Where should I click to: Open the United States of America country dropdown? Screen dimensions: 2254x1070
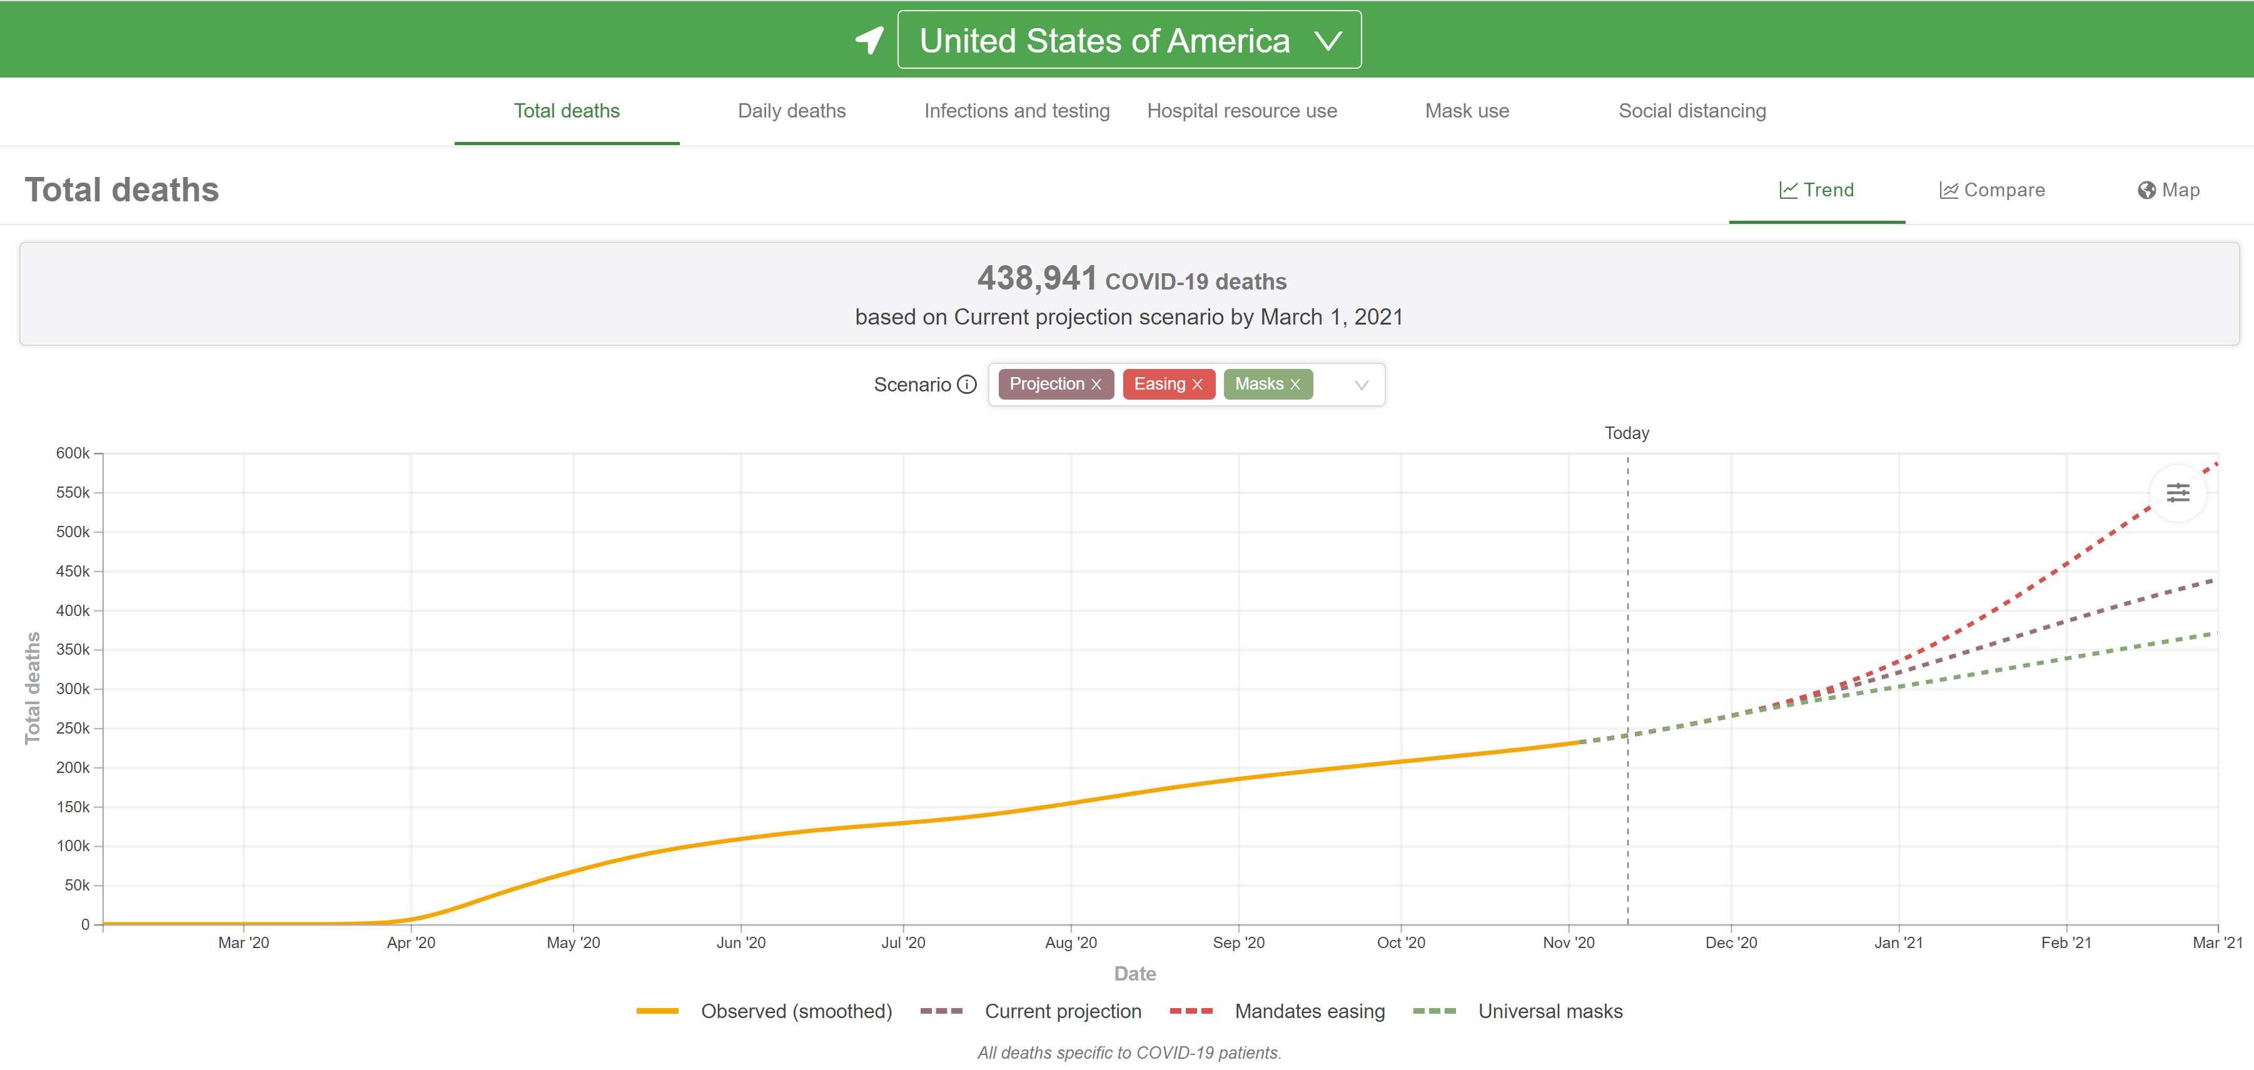1129,40
